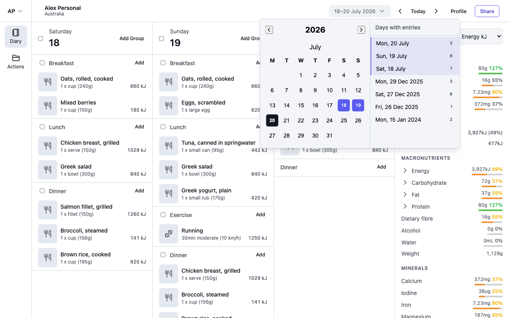
Task: Open the Actions folder in the sidebar
Action: click(16, 62)
